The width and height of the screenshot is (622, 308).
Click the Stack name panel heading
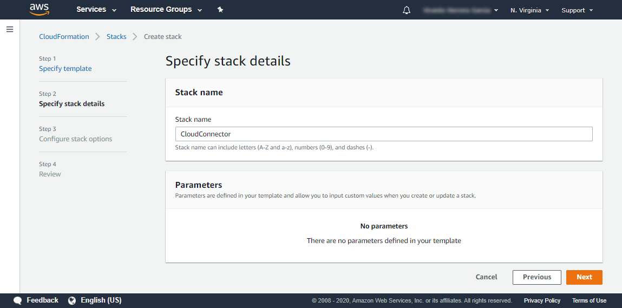click(199, 93)
